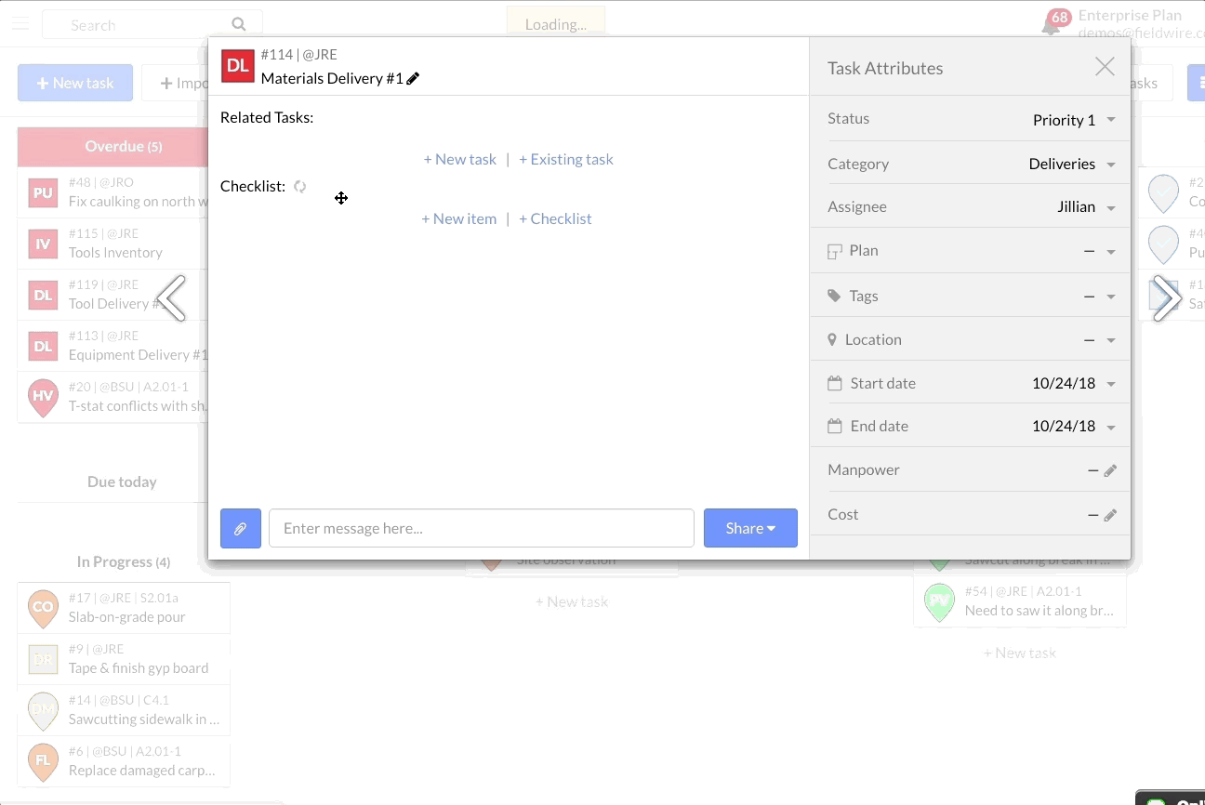This screenshot has height=805, width=1205.
Task: Open the notifications bell with 68 badge
Action: [x=1052, y=25]
